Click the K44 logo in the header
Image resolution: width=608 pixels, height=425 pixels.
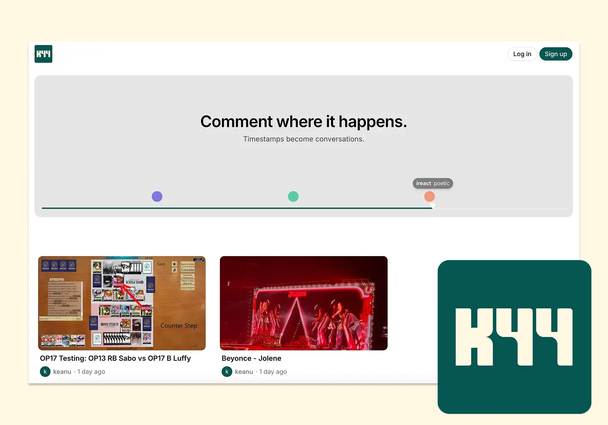pyautogui.click(x=43, y=54)
